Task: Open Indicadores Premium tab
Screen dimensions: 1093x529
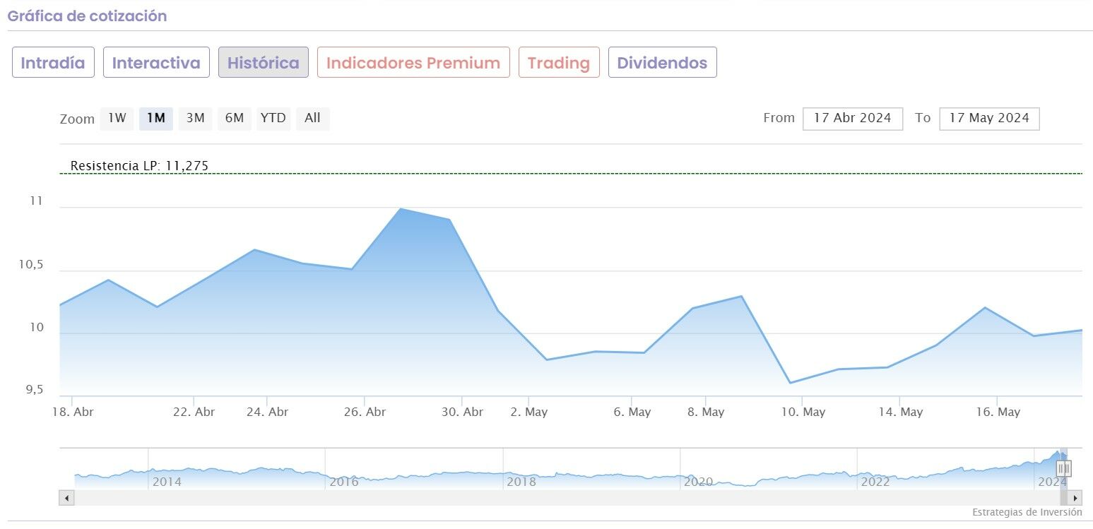Action: coord(413,63)
